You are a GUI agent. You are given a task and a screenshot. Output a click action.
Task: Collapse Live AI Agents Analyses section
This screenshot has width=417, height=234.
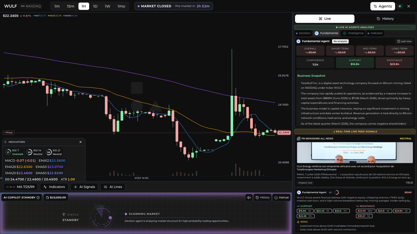412,27
